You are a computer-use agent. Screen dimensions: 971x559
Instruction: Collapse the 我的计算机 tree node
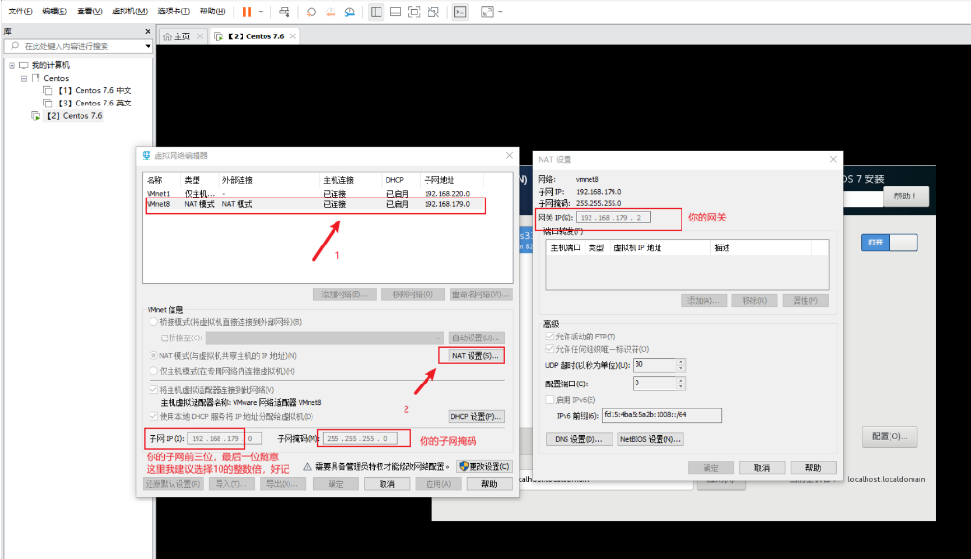(x=12, y=65)
